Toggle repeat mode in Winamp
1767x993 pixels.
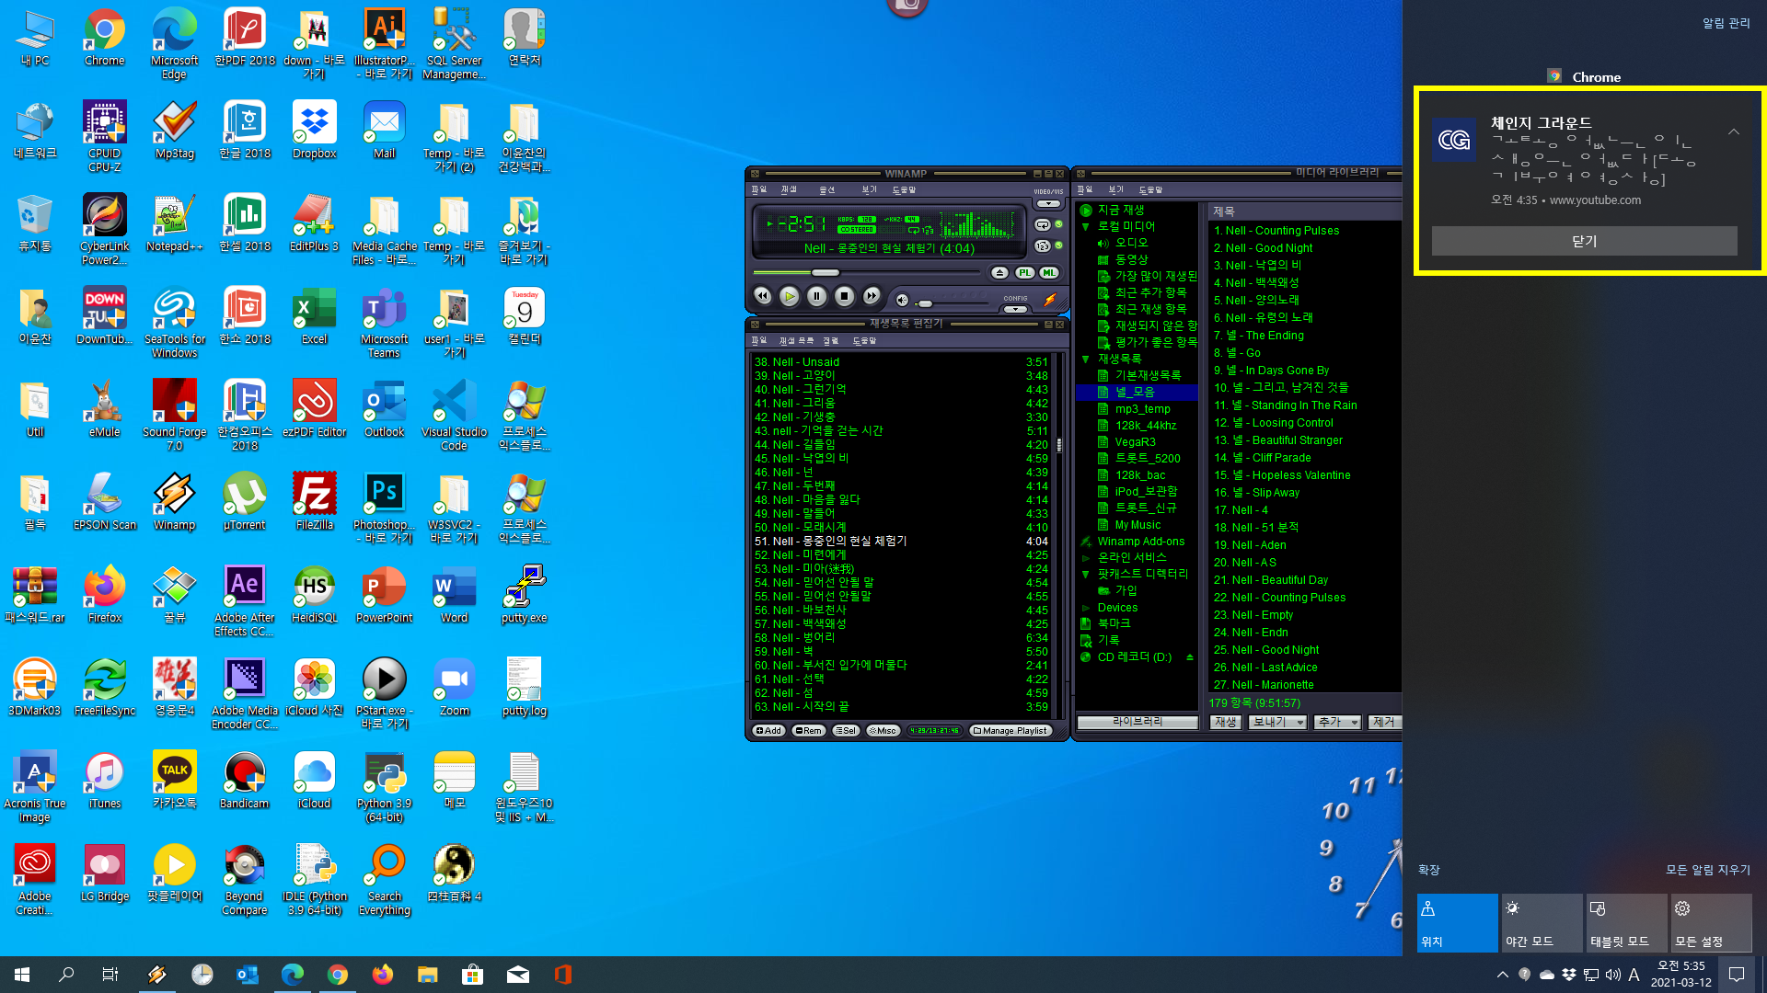pyautogui.click(x=1042, y=225)
